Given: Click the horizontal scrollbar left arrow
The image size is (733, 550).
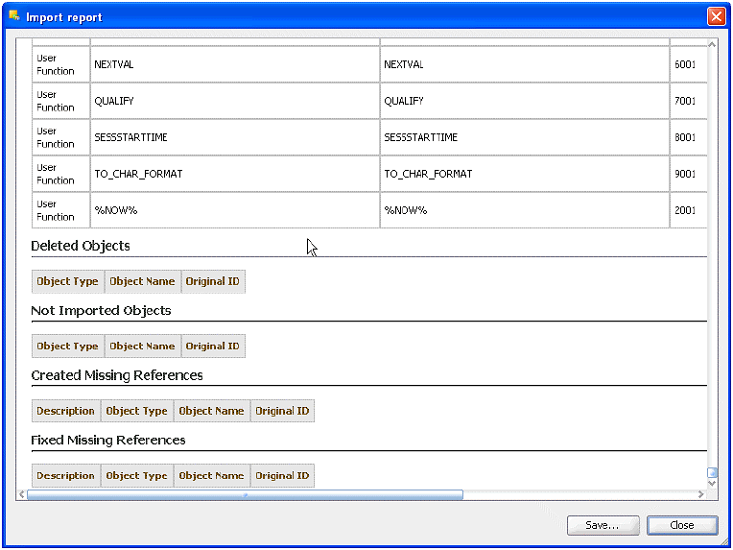Looking at the screenshot, I should point(21,494).
